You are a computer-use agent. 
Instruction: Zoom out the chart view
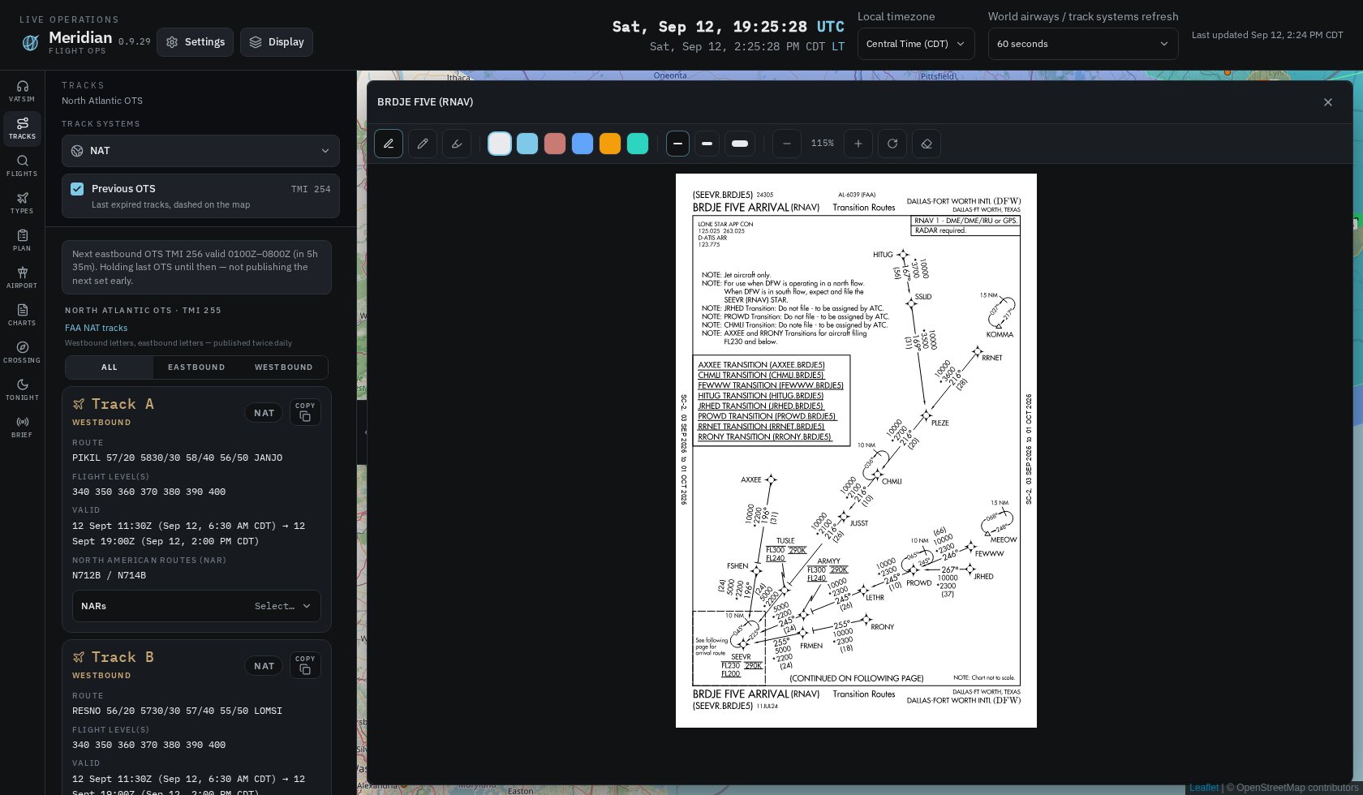pos(787,144)
